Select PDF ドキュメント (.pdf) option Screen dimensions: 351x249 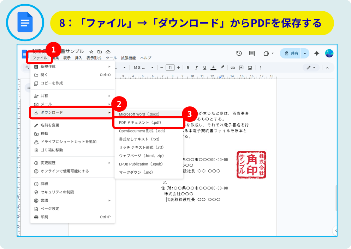pos(140,123)
